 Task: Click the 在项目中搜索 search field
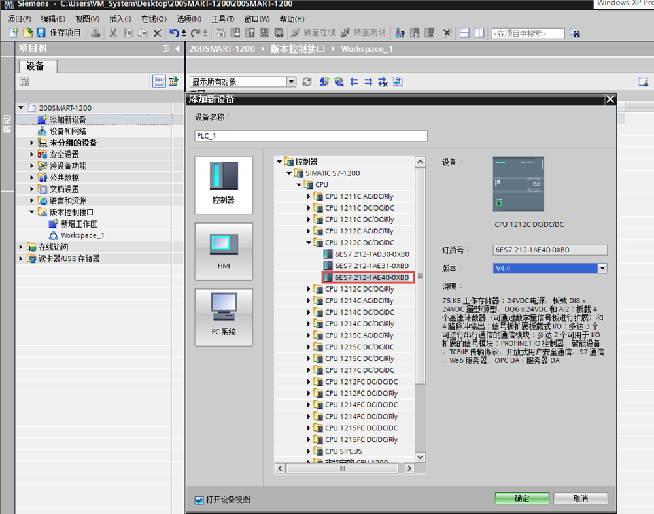point(528,33)
